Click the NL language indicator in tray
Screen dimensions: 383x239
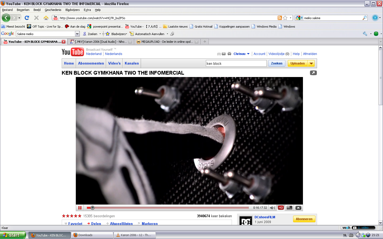[345, 235]
